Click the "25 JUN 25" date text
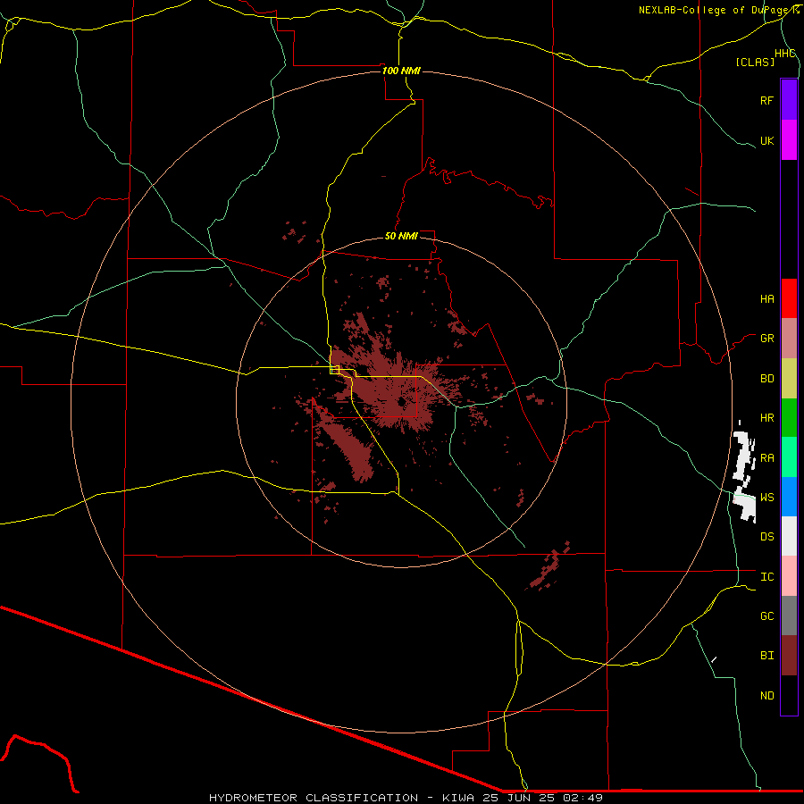 (518, 798)
